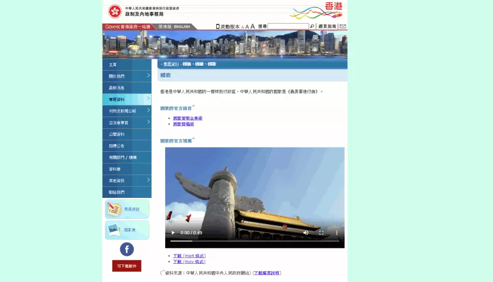This screenshot has height=282, width=493.
Task: Open the video's three-dot options menu
Action: (337, 233)
